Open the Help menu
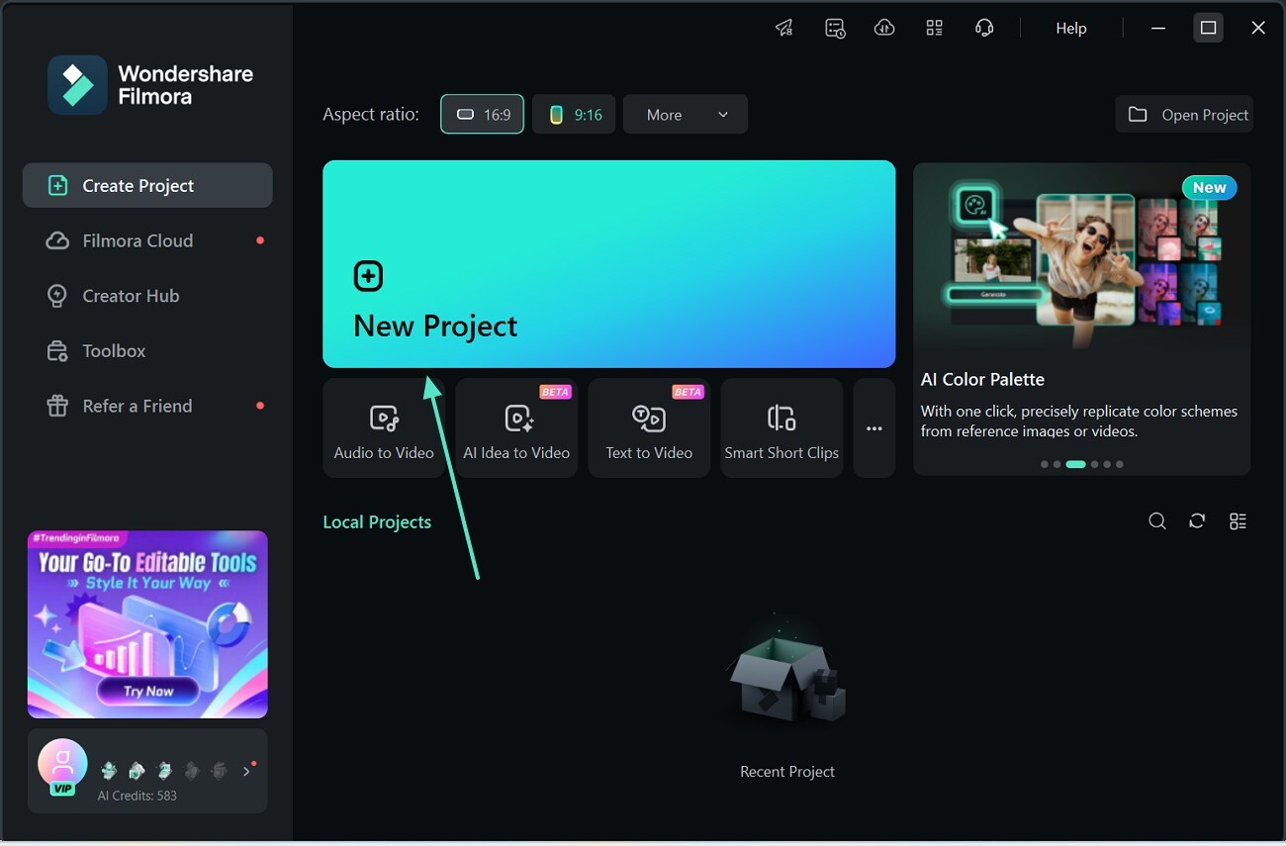The image size is (1286, 846). coord(1071,28)
